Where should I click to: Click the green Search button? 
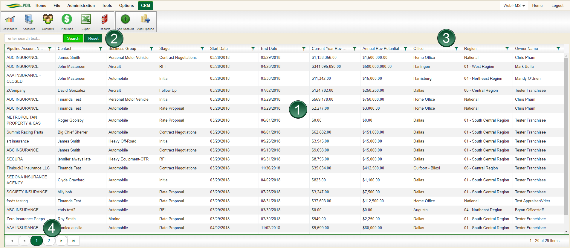[x=73, y=39]
